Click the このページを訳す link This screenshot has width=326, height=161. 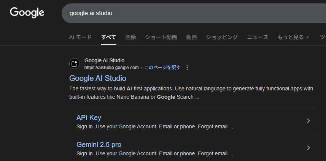point(162,68)
